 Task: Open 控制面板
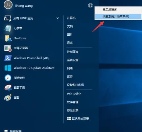[x=73, y=52]
